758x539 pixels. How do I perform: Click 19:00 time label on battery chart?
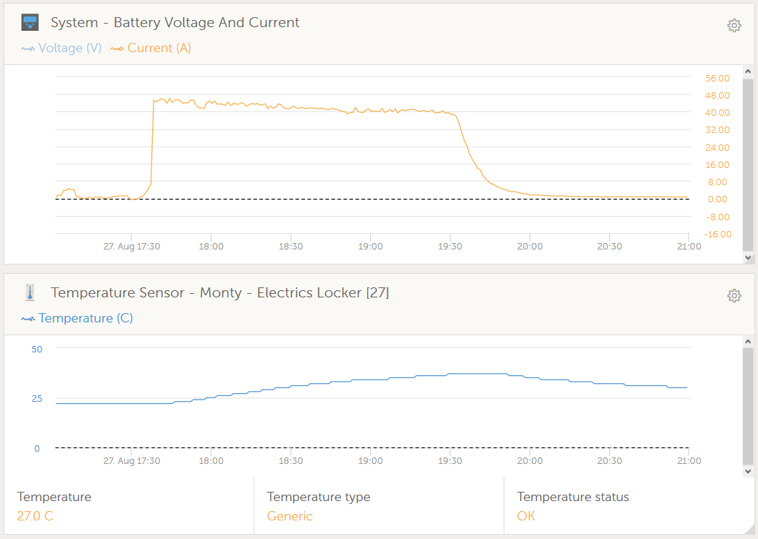tap(370, 246)
